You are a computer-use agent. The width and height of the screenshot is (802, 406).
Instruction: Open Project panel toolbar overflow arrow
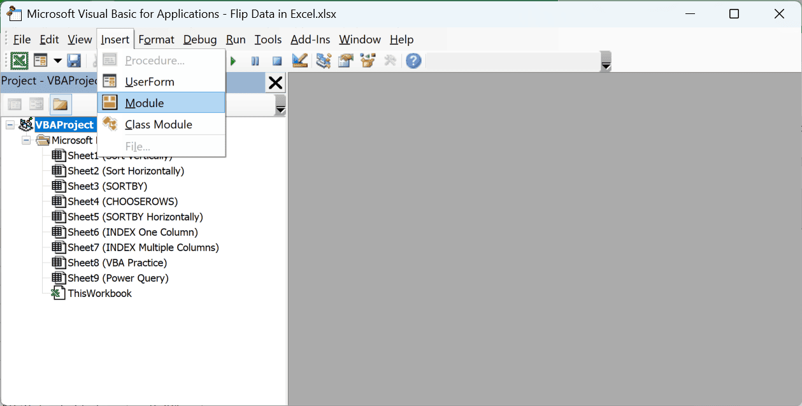tap(280, 105)
